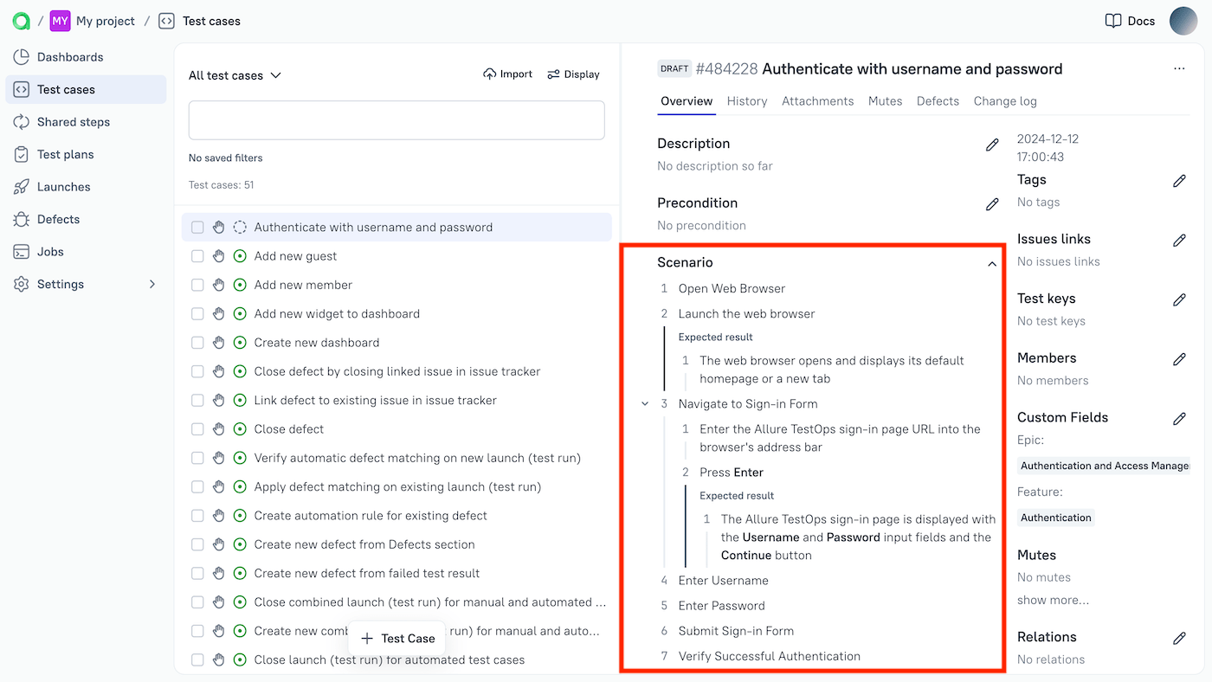Click the show more link under Mutes
This screenshot has width=1212, height=682.
(x=1053, y=600)
